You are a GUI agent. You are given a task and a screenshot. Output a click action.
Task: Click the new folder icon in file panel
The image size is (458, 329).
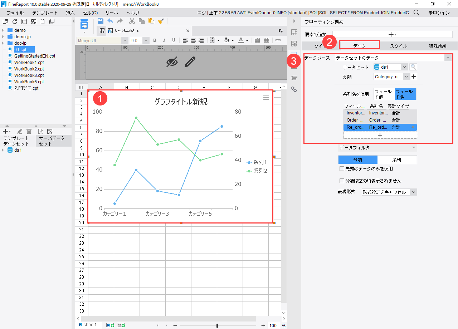point(5,21)
